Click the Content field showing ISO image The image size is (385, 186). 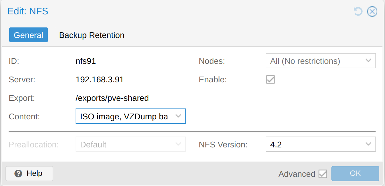tap(124, 116)
